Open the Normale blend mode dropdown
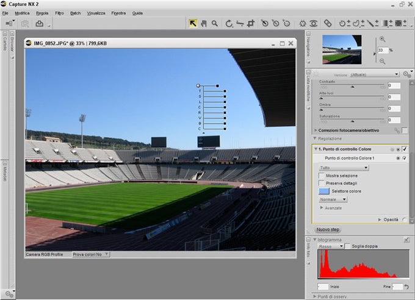This screenshot has width=415, height=300. coord(333,199)
